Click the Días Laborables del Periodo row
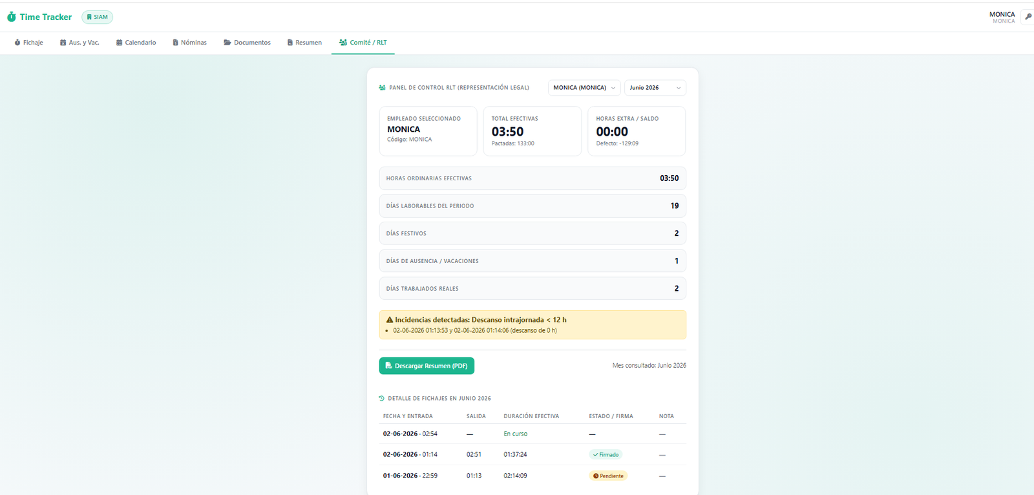The height and width of the screenshot is (495, 1034). coord(533,206)
